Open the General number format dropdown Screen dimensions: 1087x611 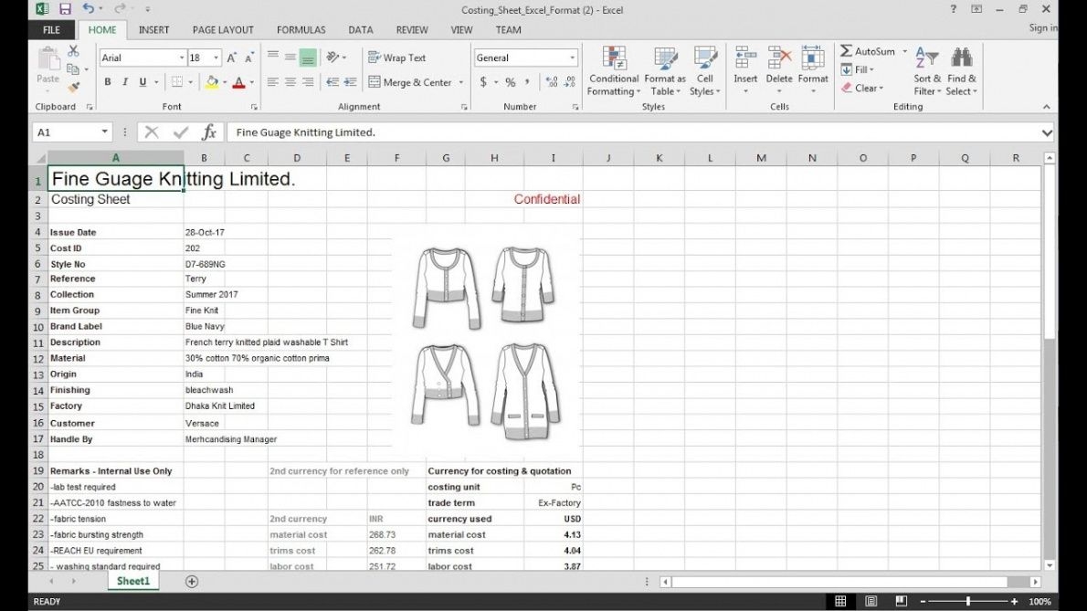[573, 58]
